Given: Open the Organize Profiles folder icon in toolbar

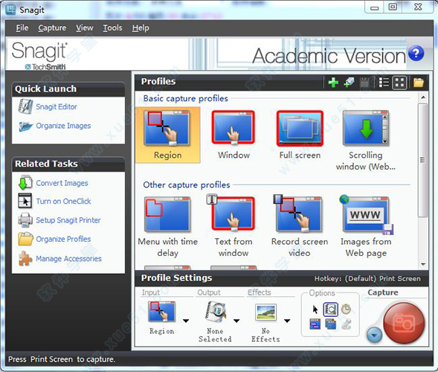Looking at the screenshot, I should [x=419, y=83].
